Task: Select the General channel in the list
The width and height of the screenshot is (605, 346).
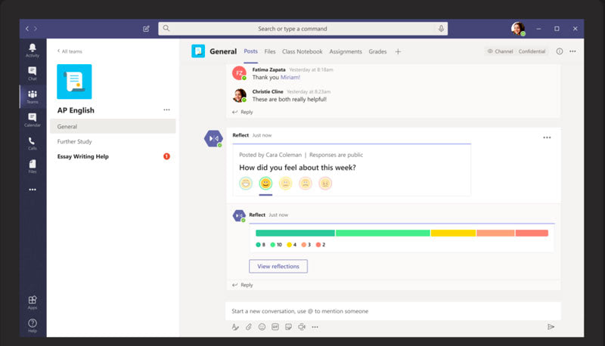Action: pyautogui.click(x=113, y=126)
